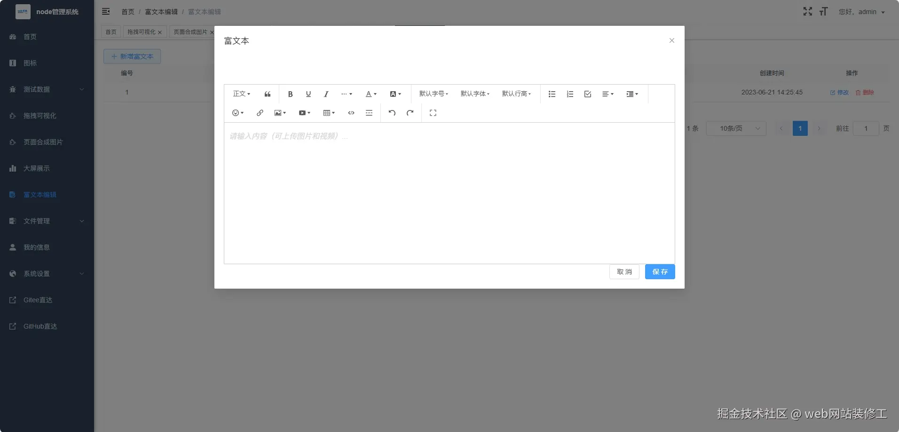
Task: Click into the rich text content area
Action: tap(449, 193)
